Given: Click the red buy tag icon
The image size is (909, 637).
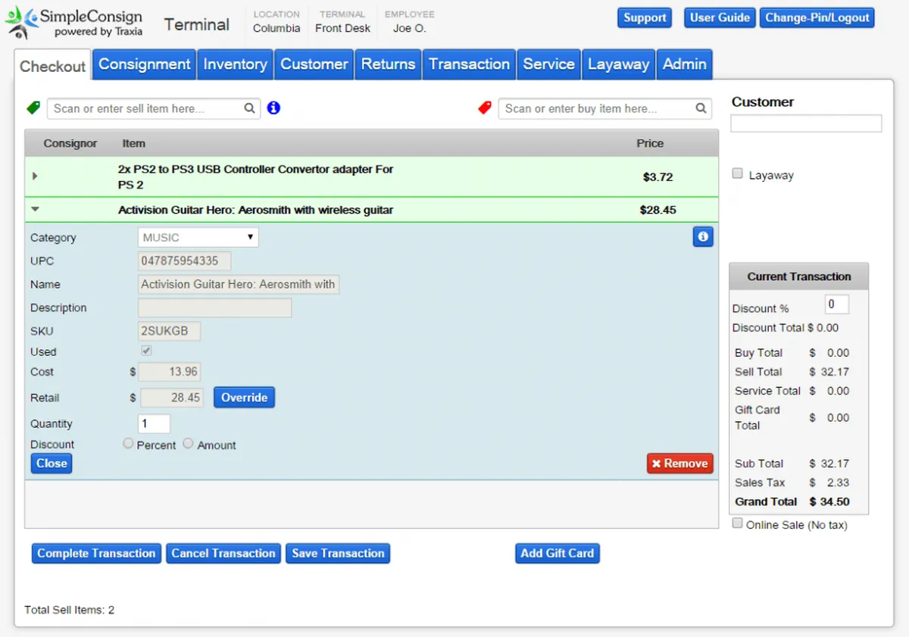Looking at the screenshot, I should 485,108.
